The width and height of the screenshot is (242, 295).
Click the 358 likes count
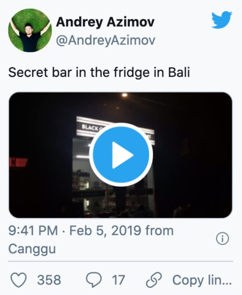[49, 280]
